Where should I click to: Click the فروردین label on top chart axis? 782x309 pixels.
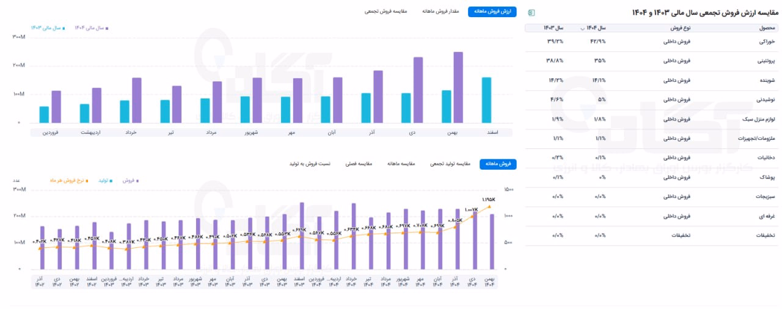(x=51, y=132)
